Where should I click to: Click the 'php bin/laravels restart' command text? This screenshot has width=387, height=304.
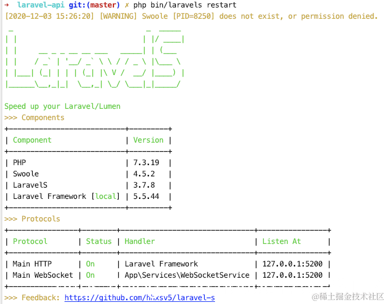pos(185,5)
